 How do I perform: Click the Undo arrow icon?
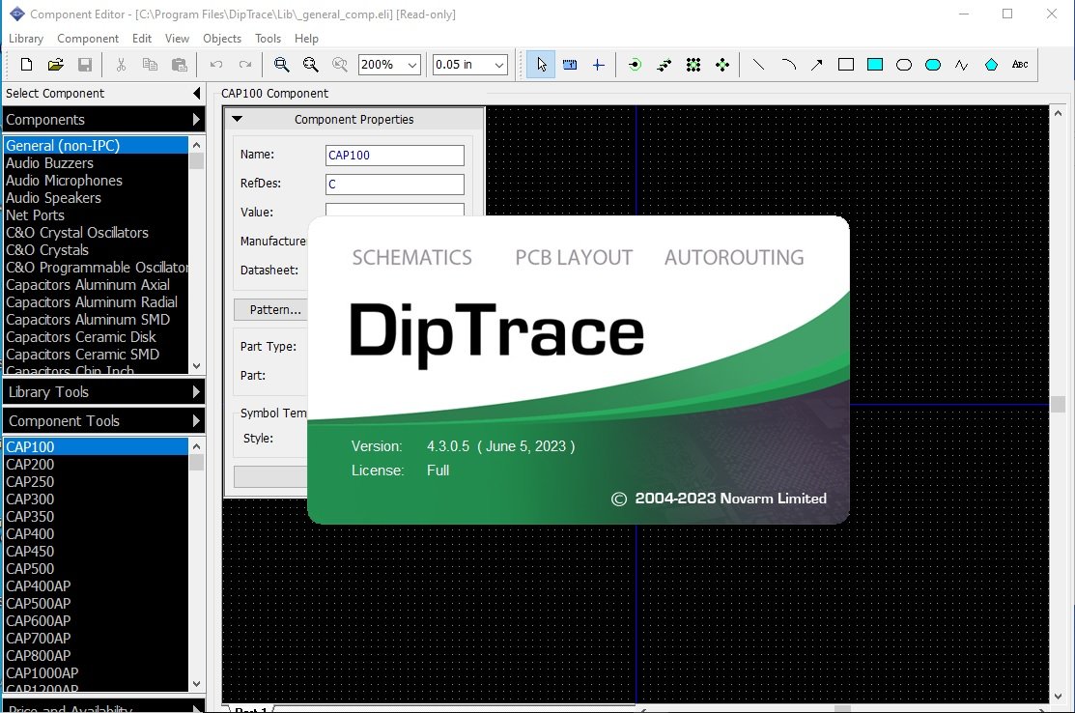(x=216, y=65)
